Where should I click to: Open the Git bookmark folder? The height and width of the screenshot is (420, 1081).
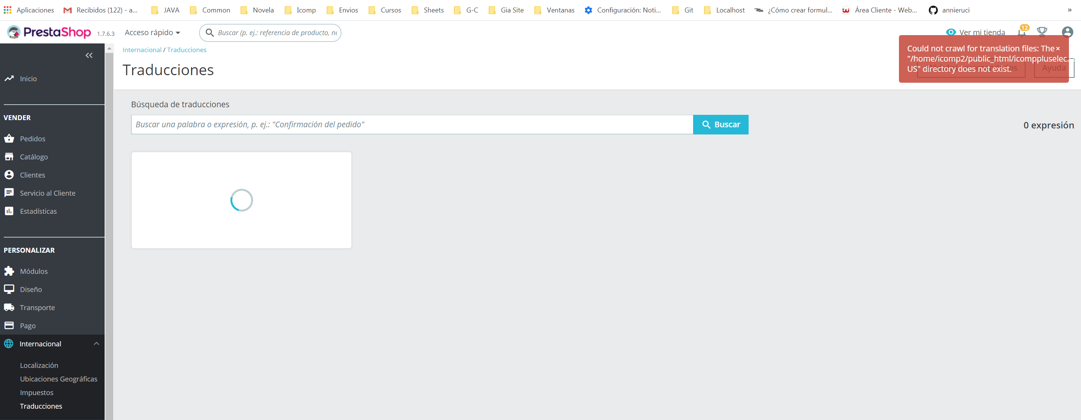683,10
